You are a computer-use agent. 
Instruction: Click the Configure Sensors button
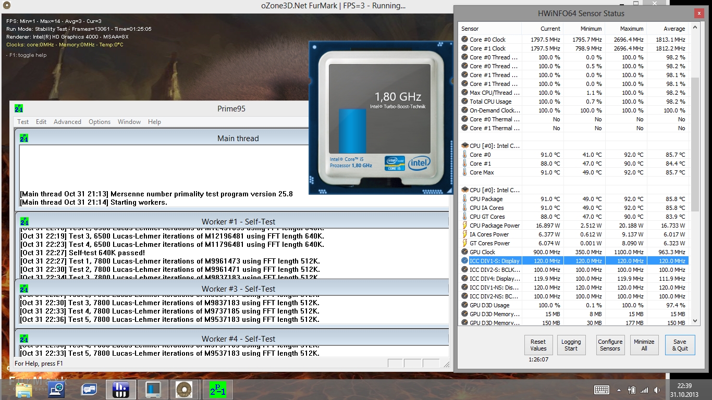pyautogui.click(x=610, y=345)
